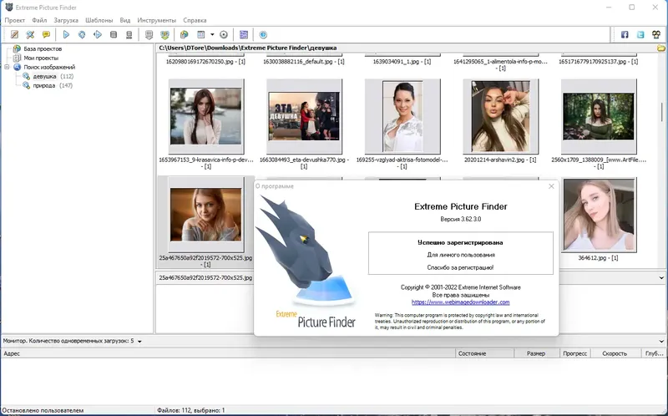Click the green download arrow icon
This screenshot has width=668, height=416.
point(164,34)
